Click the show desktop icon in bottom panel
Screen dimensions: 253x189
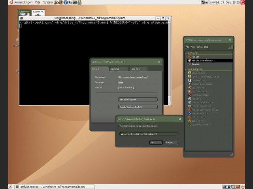10,187
